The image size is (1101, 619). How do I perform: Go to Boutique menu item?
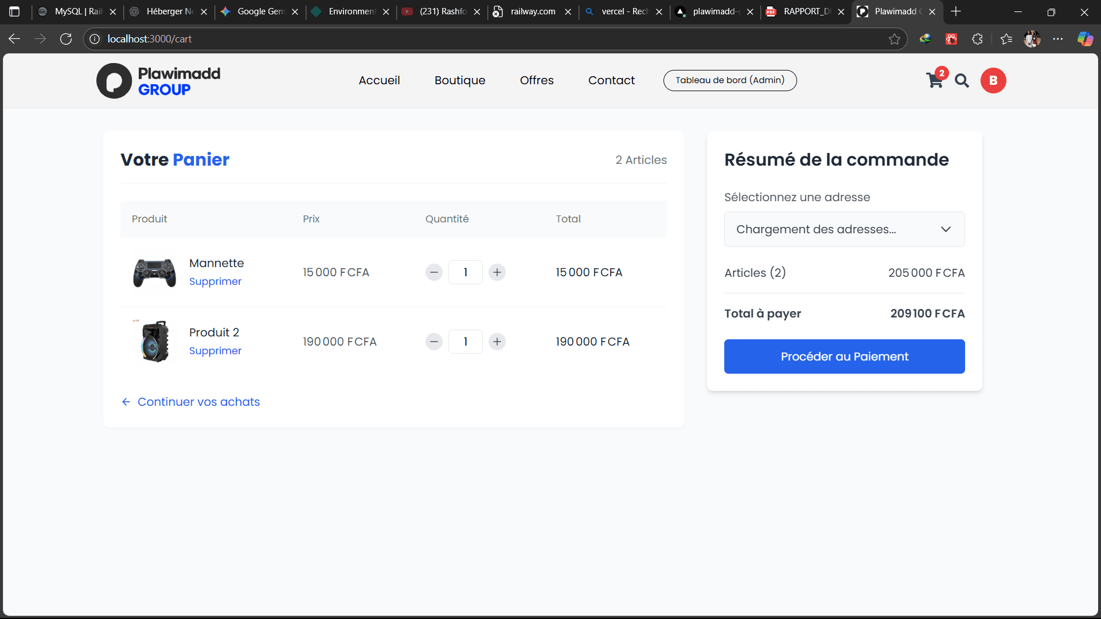point(459,80)
